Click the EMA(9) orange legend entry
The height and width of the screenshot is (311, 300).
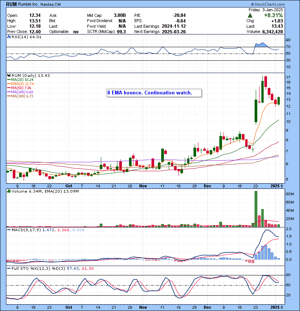click(17, 84)
